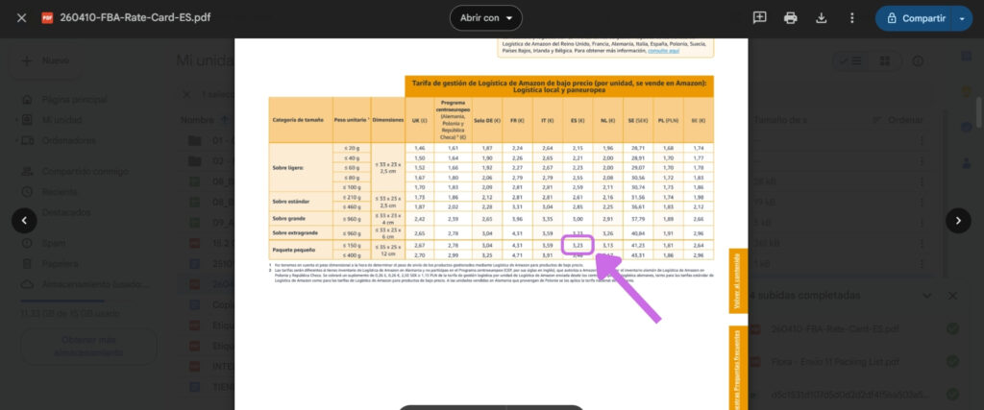Screen dimensions: 984x410
Task: Click the 'Sobre estándar' row label
Action: click(301, 202)
